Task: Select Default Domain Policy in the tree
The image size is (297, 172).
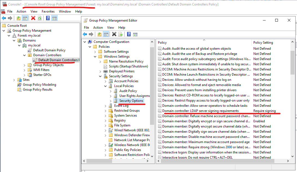Action: pyautogui.click(x=49, y=50)
